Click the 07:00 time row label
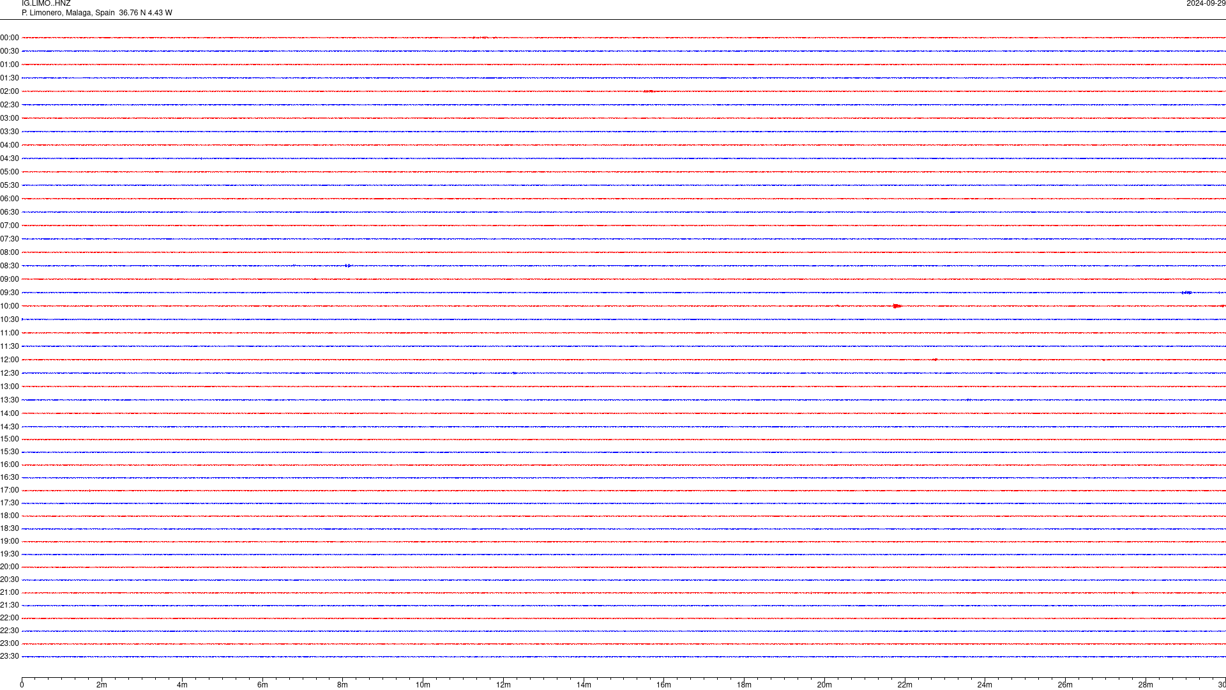This screenshot has height=690, width=1226. tap(10, 226)
